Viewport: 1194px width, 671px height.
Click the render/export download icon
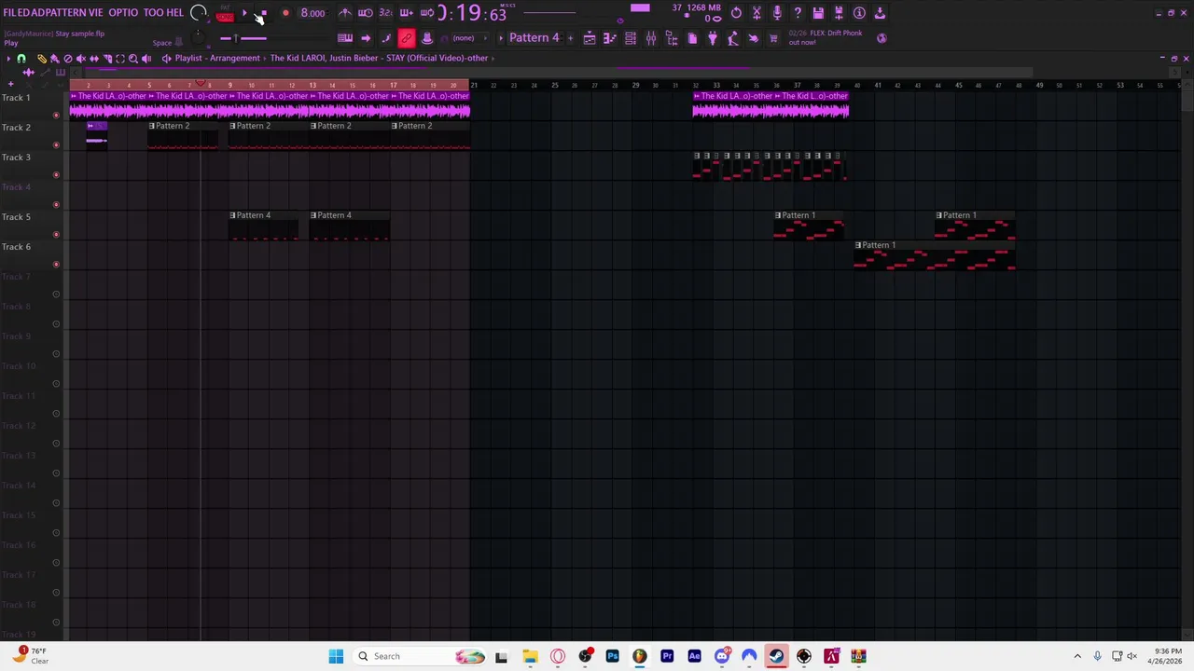pos(880,13)
